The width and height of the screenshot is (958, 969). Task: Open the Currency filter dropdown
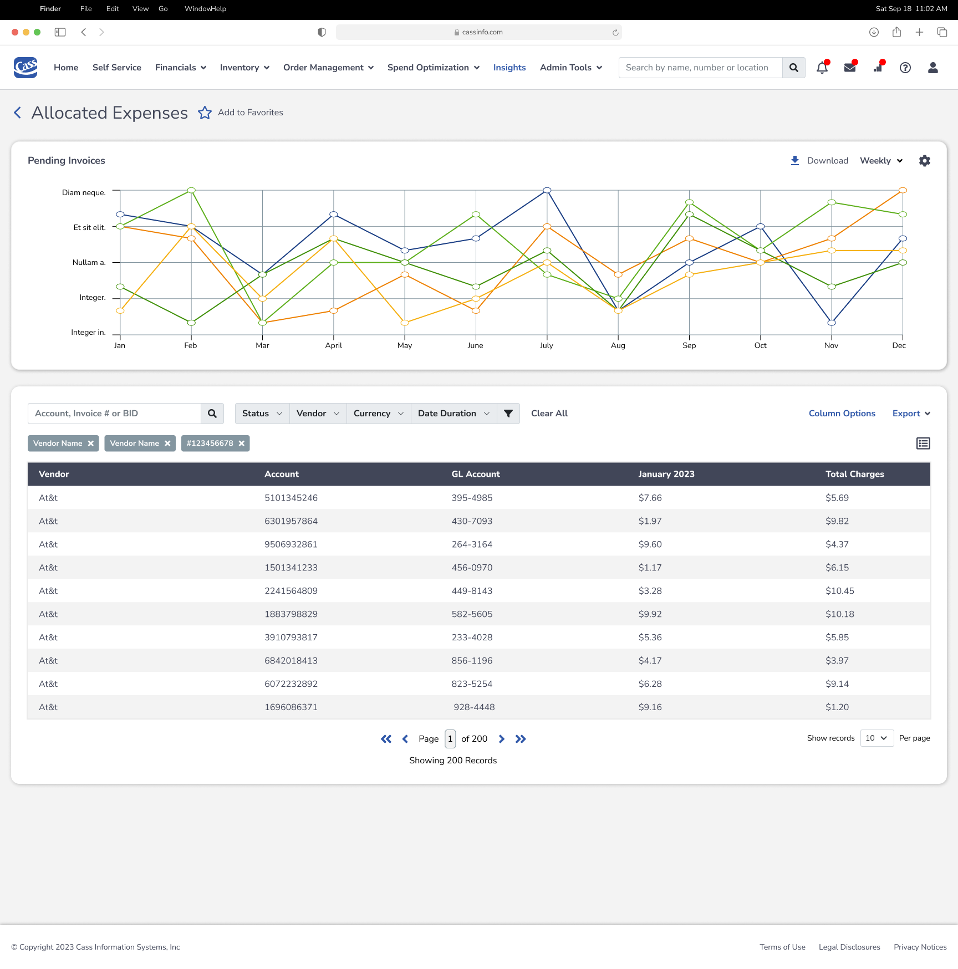378,414
